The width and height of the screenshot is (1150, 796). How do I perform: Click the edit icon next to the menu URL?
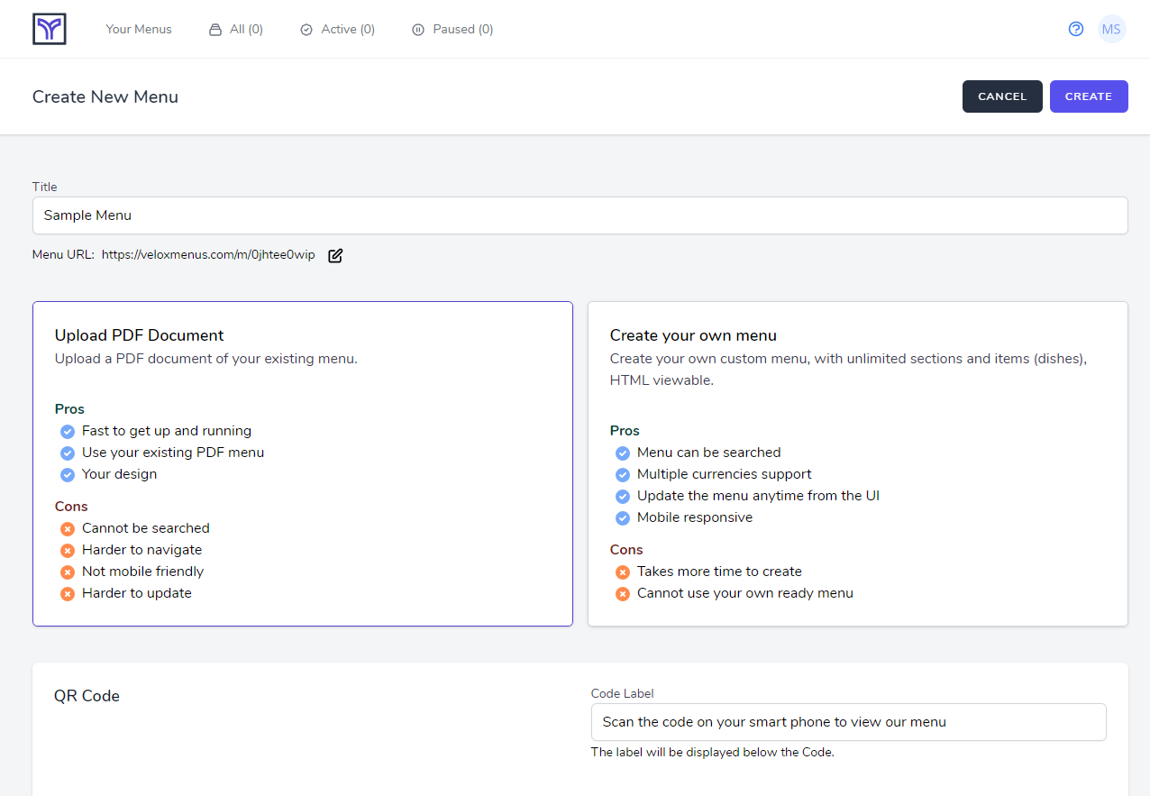click(x=334, y=255)
